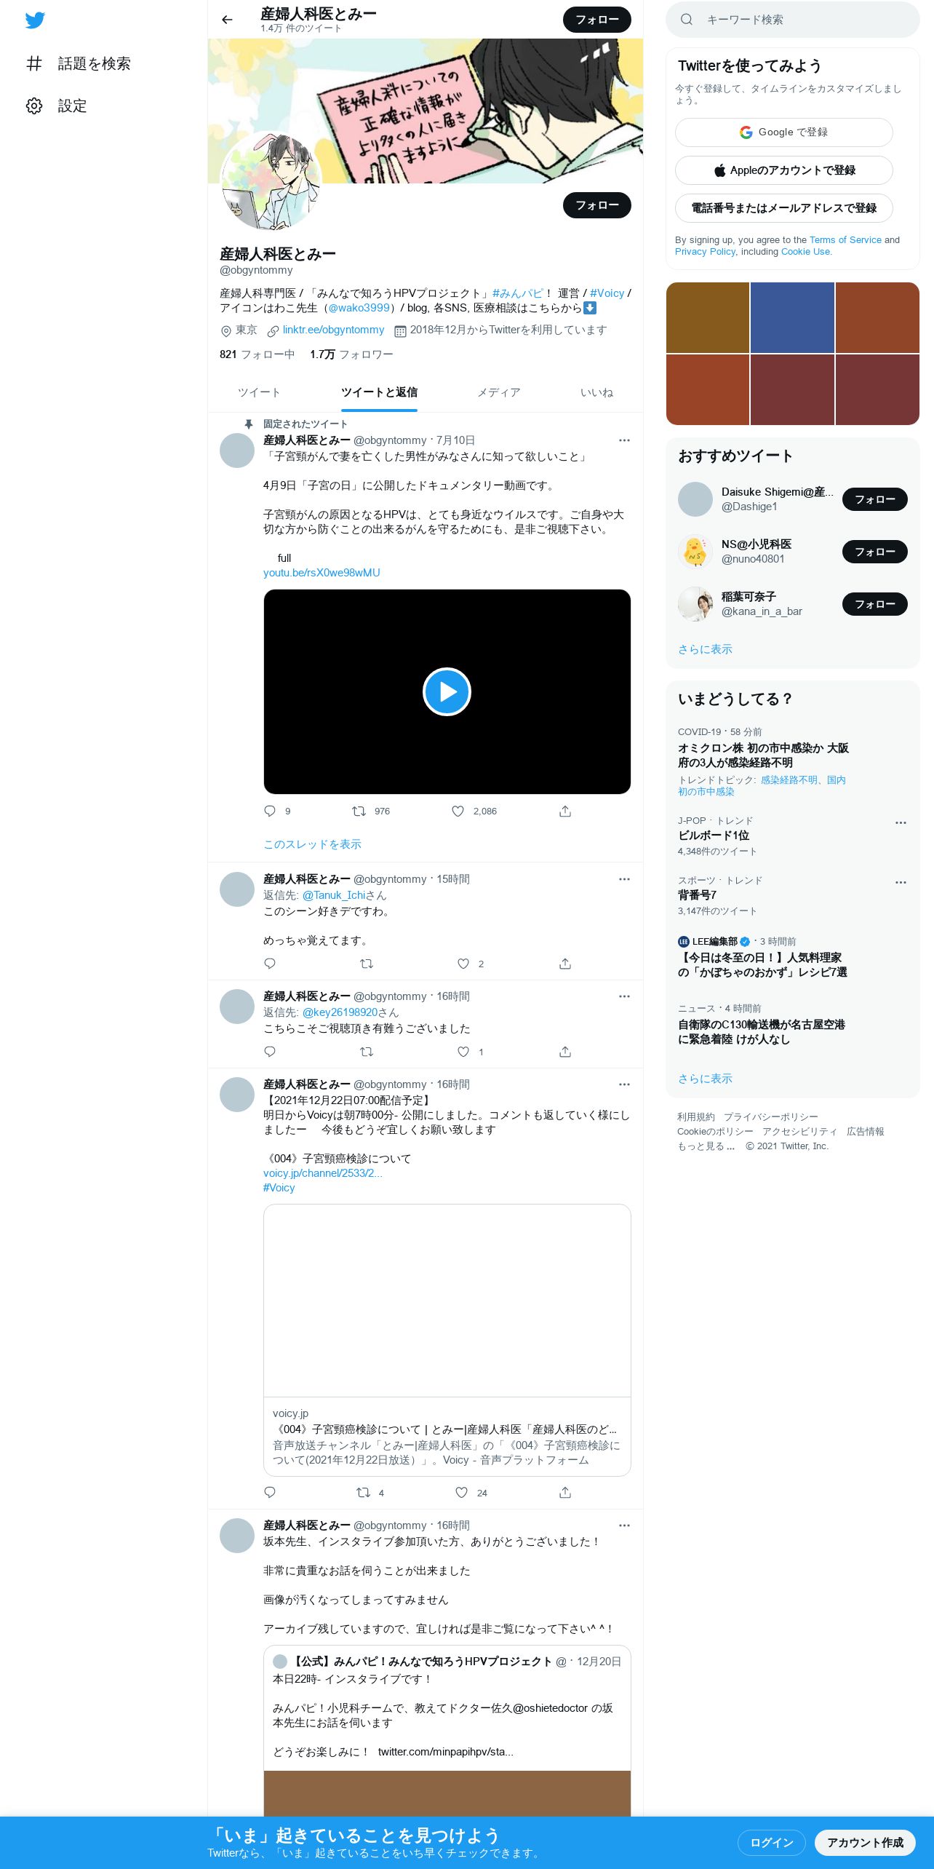Image resolution: width=934 pixels, height=1869 pixels.
Task: Open footer もっと見る link
Action: click(x=706, y=1146)
